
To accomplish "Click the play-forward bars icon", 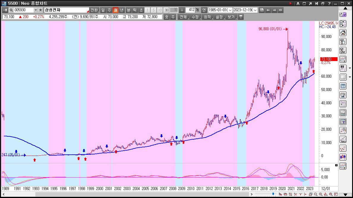I will coord(280,10).
